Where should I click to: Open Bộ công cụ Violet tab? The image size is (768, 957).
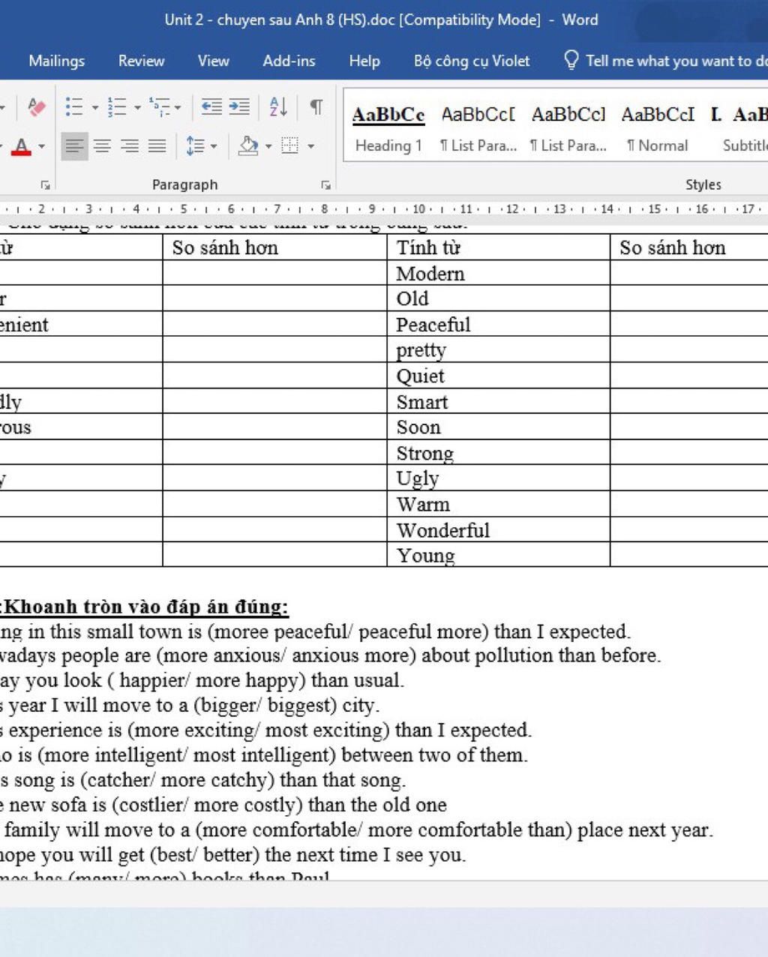(472, 61)
